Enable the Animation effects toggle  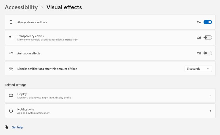pyautogui.click(x=208, y=53)
